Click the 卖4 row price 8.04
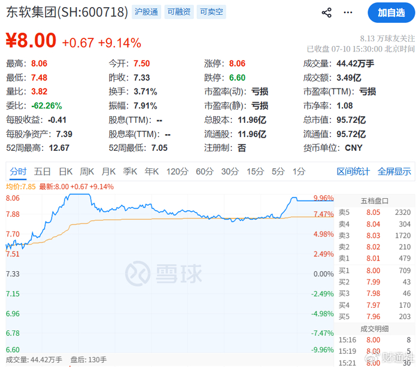Image resolution: width=419 pixels, height=367 pixels. click(373, 224)
